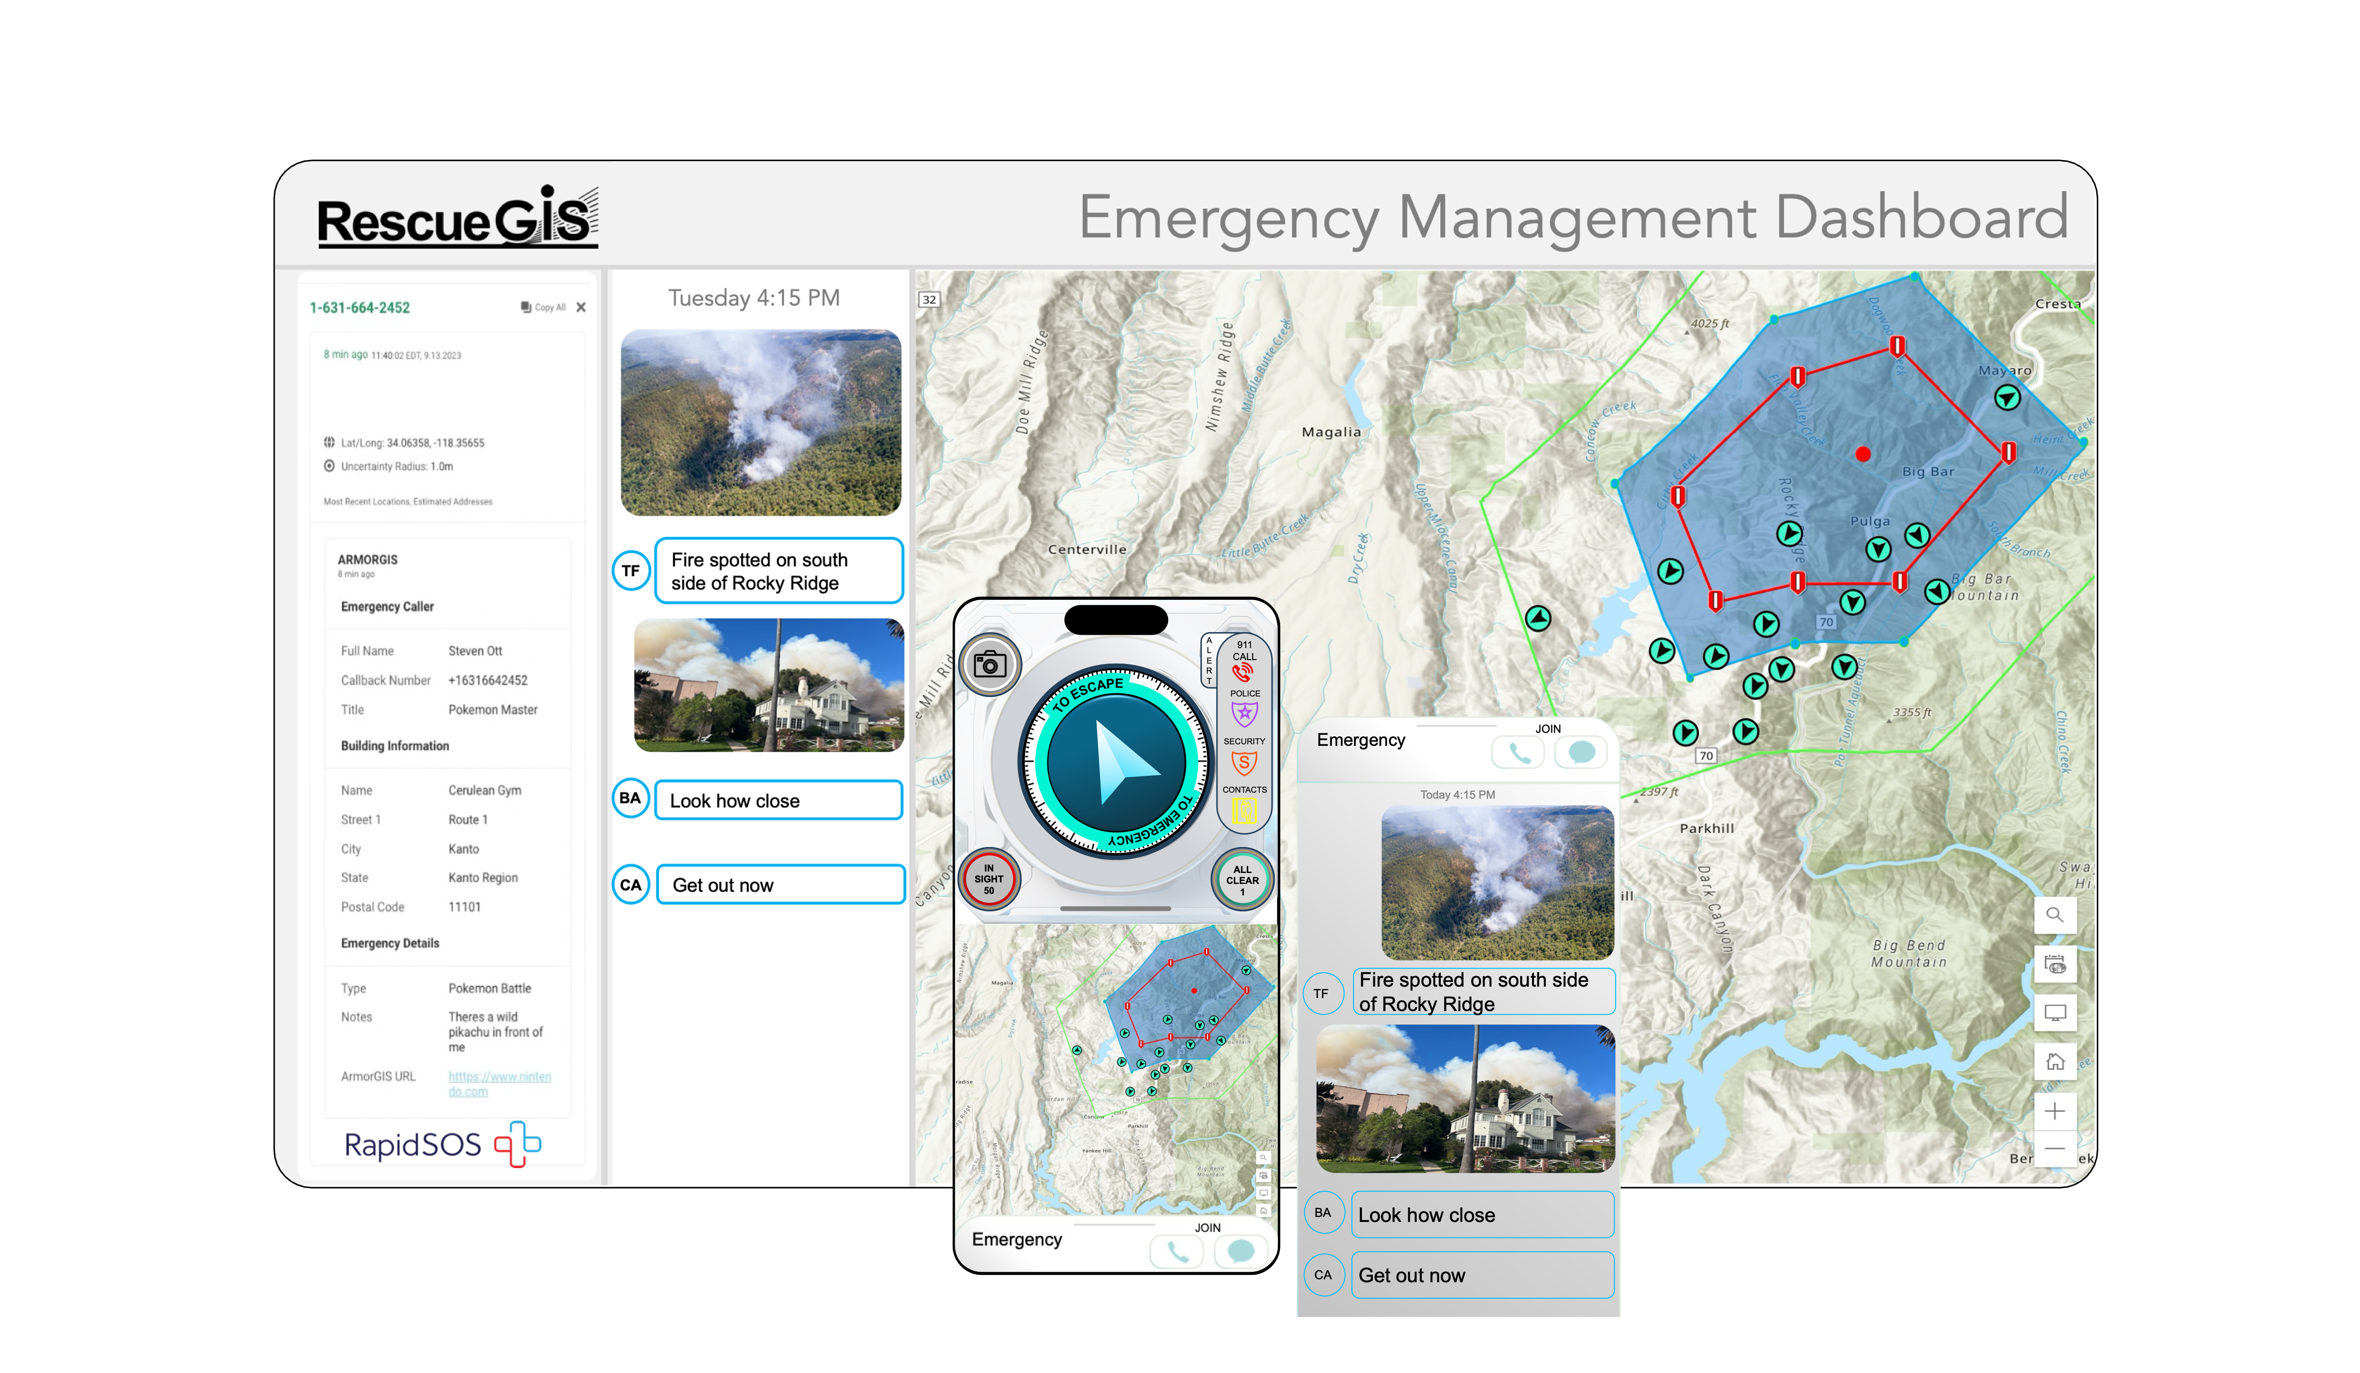Open the aerial wildfire smoke photo in dashboard feed
This screenshot has width=2360, height=1373.
point(760,422)
